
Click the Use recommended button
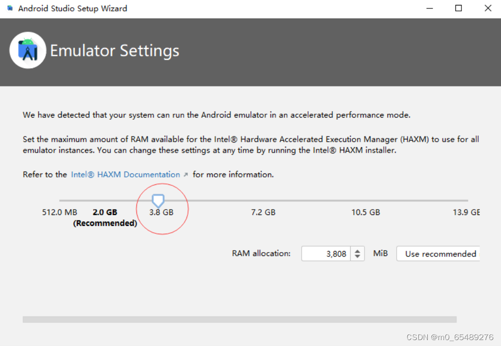[x=438, y=254]
